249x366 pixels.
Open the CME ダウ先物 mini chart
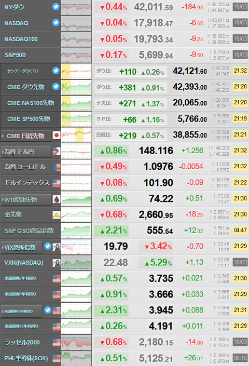click(76, 87)
